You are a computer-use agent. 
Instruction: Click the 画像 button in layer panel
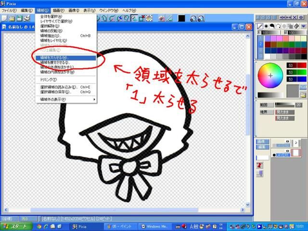[x=263, y=141]
